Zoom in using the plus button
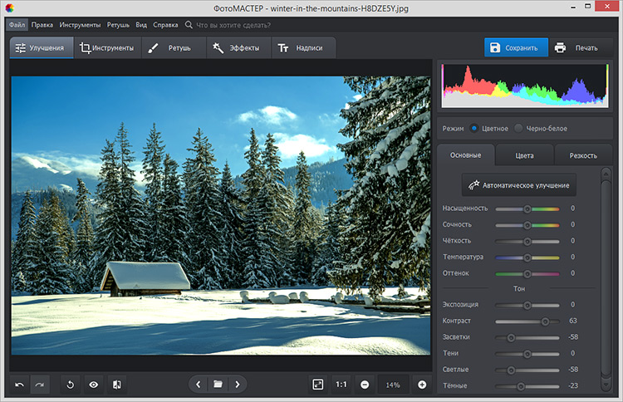 [x=422, y=385]
